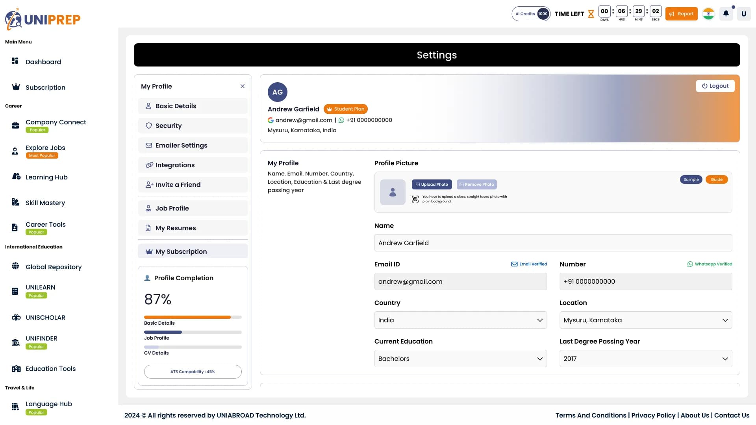The image size is (756, 425).
Task: Open the user avatar U menu
Action: click(743, 14)
